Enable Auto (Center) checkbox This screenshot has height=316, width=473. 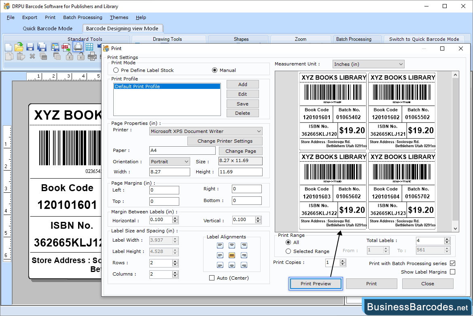click(212, 278)
